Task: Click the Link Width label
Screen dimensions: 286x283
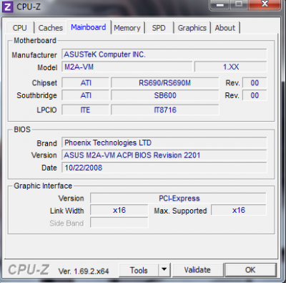Action: (x=67, y=211)
